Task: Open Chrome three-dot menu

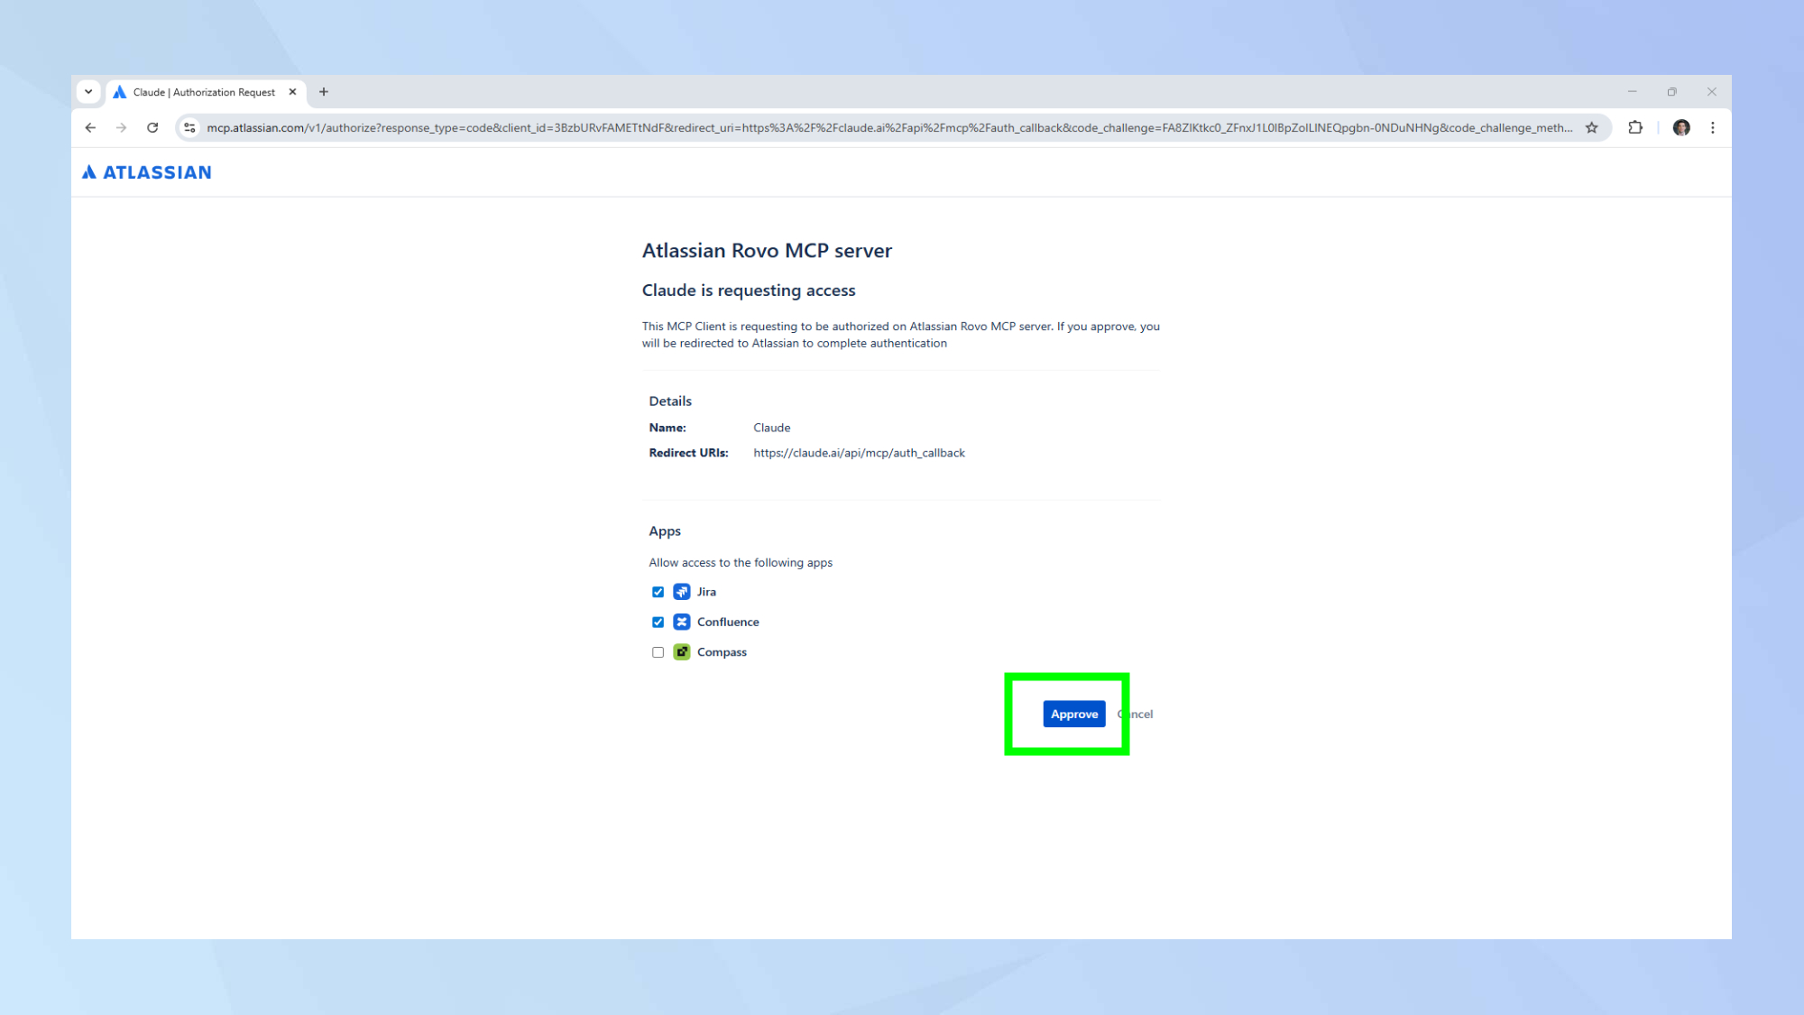Action: 1713,128
